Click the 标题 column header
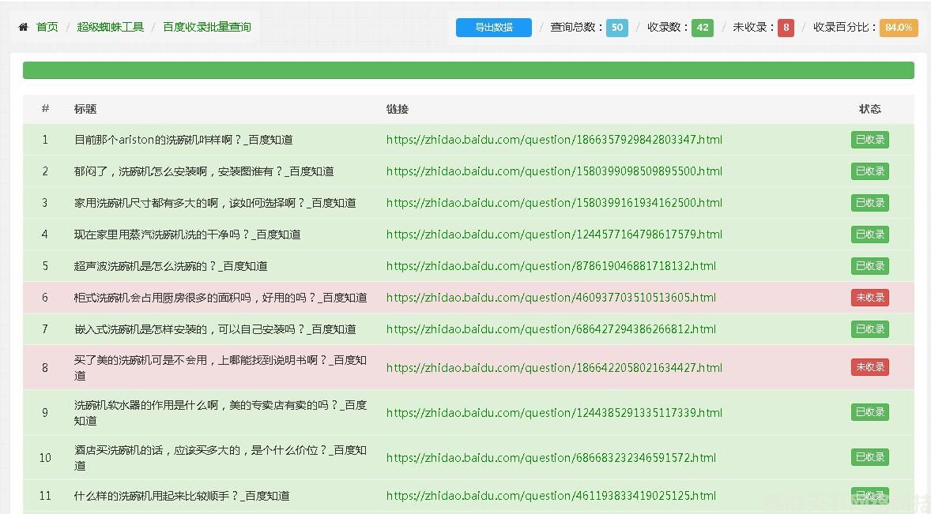Viewport: 931px width, 514px height. tap(85, 109)
